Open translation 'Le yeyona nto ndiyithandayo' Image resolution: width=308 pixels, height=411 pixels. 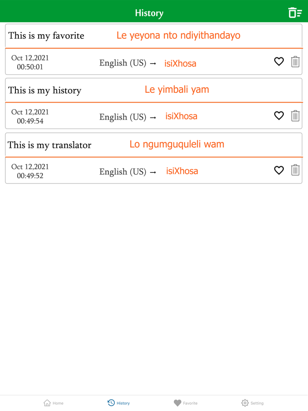(179, 35)
